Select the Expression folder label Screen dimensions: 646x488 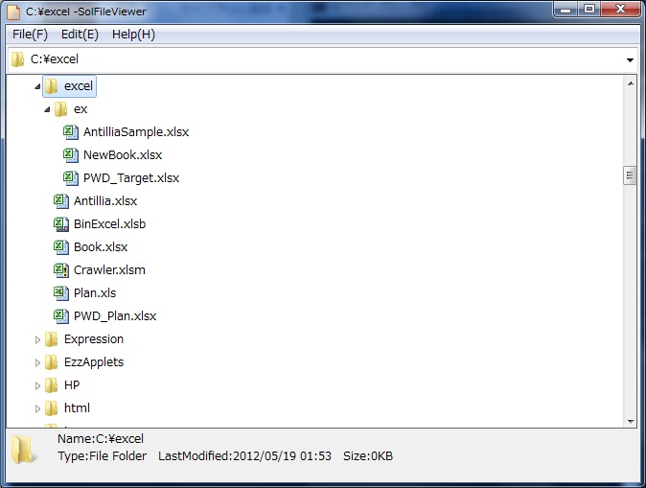94,339
